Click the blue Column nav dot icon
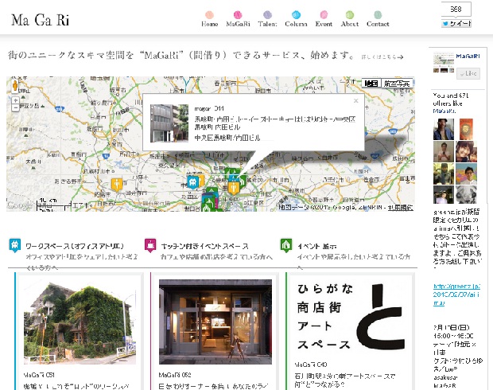 [x=296, y=14]
